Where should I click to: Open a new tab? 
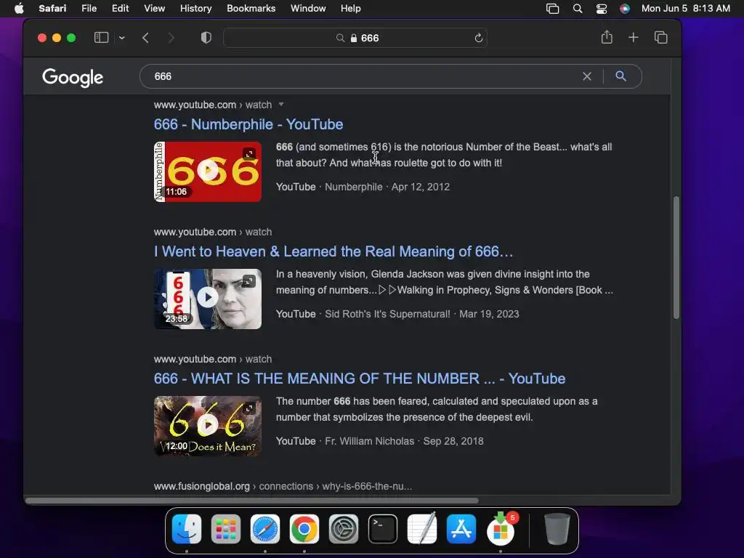[x=634, y=38]
